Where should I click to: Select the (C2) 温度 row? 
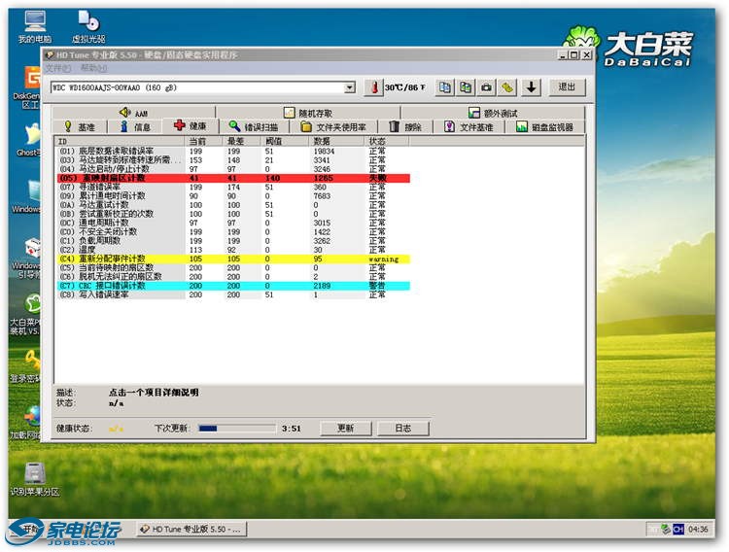click(x=233, y=250)
